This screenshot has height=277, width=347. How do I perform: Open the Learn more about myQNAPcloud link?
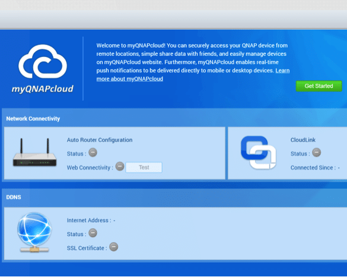pyautogui.click(x=130, y=79)
